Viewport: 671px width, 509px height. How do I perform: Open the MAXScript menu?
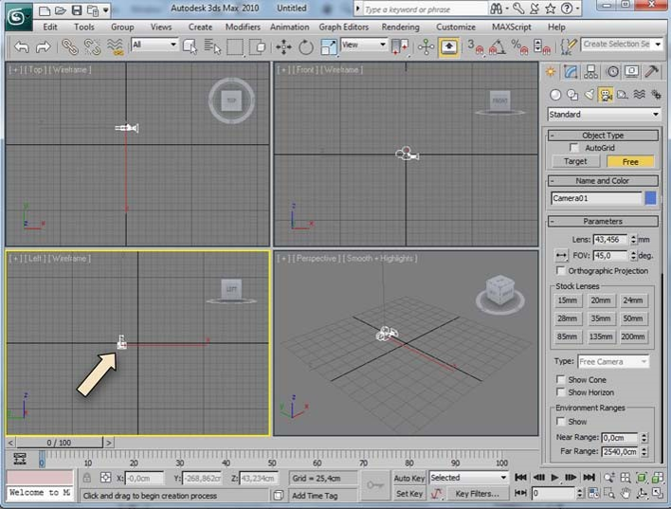[x=512, y=27]
